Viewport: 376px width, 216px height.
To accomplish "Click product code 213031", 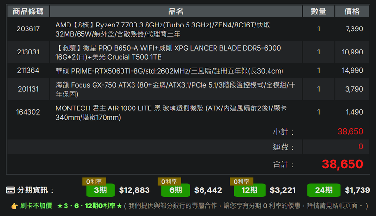I will 28,52.
